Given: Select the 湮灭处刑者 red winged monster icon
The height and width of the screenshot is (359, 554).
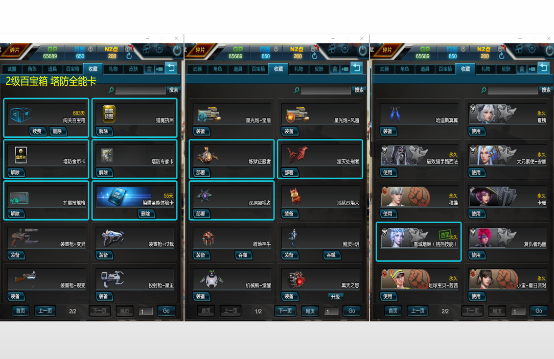Looking at the screenshot, I should pos(297,155).
